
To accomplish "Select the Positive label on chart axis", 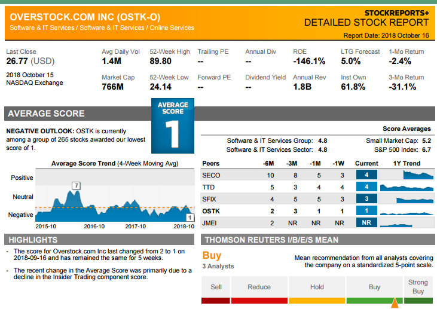I will click(22, 178).
